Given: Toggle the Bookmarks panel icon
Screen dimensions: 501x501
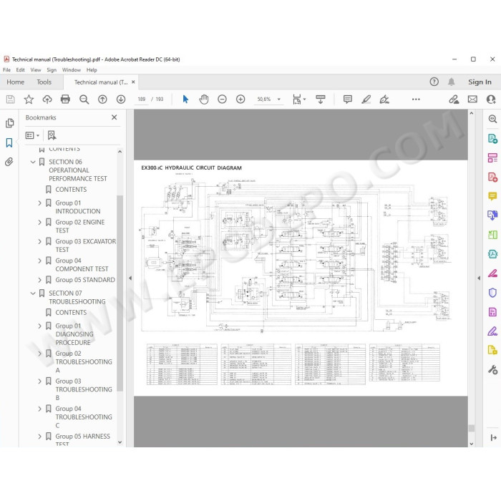Looking at the screenshot, I should 9,142.
